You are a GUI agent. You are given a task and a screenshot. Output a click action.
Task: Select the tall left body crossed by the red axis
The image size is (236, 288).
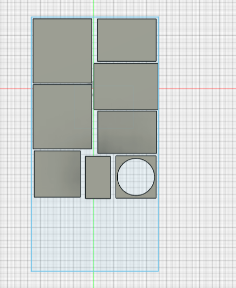click(x=62, y=116)
